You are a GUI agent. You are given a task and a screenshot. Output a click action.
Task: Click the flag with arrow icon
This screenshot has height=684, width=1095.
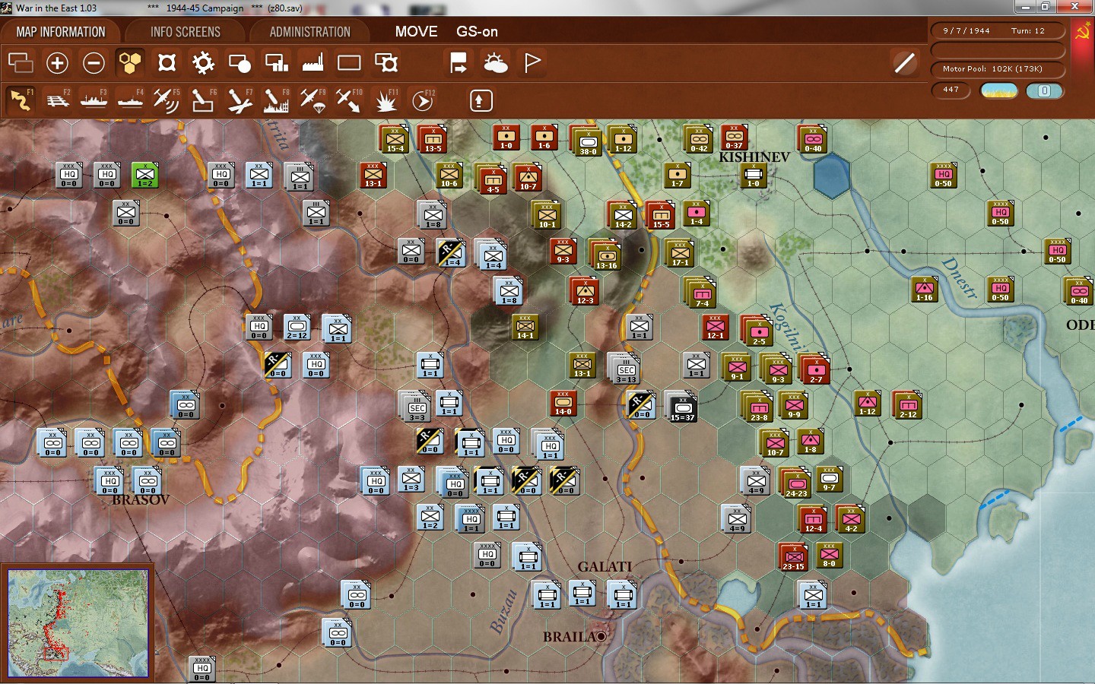click(x=459, y=63)
